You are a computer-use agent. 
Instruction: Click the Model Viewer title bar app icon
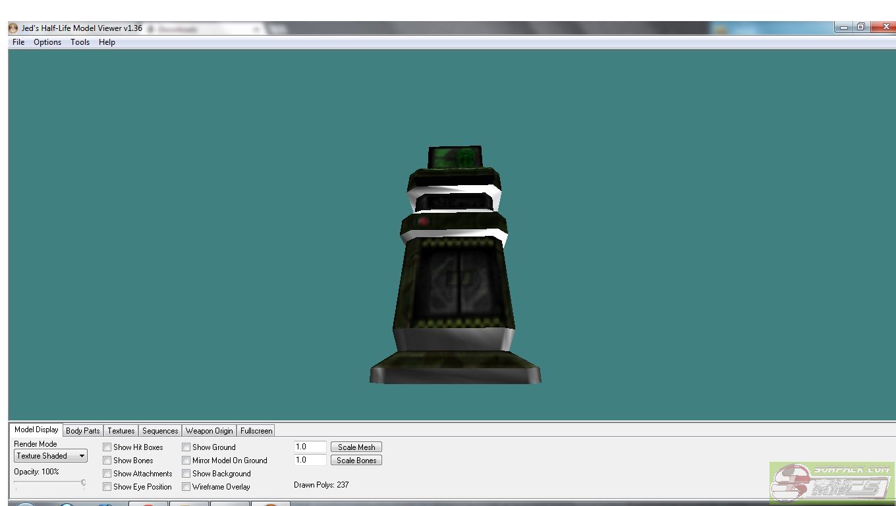13,28
